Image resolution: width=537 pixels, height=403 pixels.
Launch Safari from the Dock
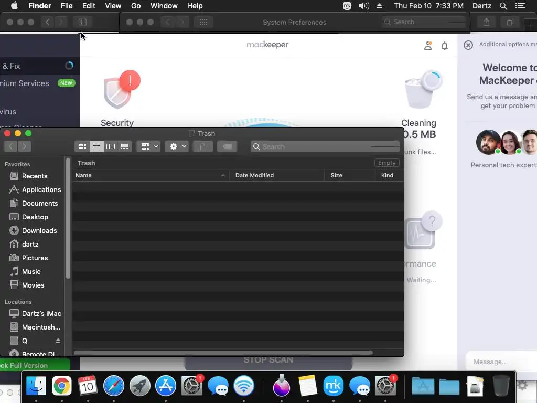pyautogui.click(x=114, y=386)
